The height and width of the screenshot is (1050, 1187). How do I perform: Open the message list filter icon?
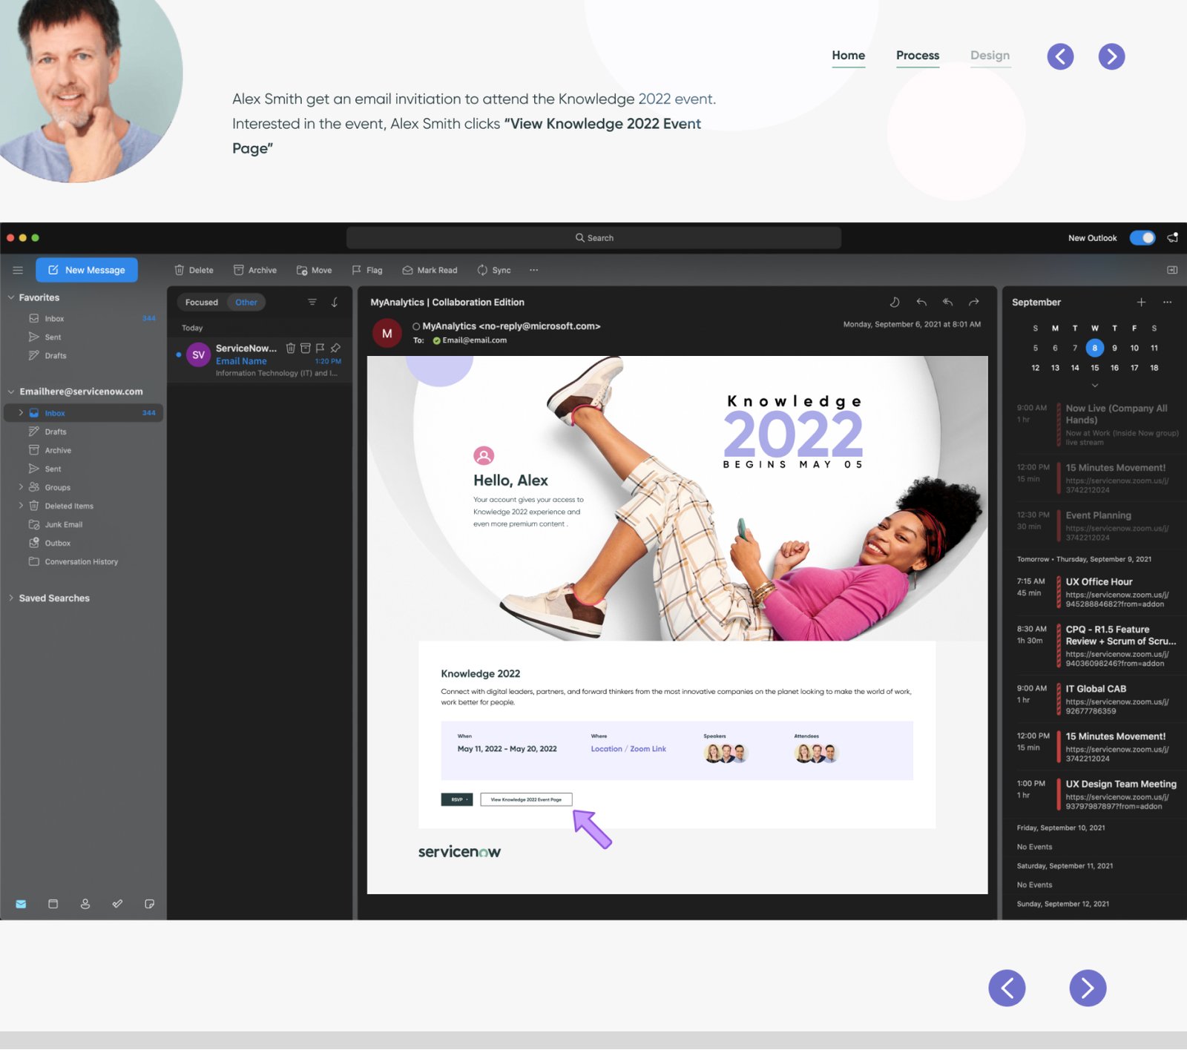[312, 302]
